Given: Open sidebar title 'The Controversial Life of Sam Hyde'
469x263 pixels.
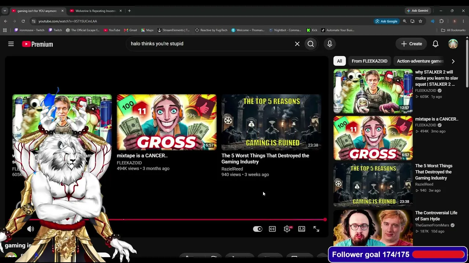Looking at the screenshot, I should coord(436,216).
